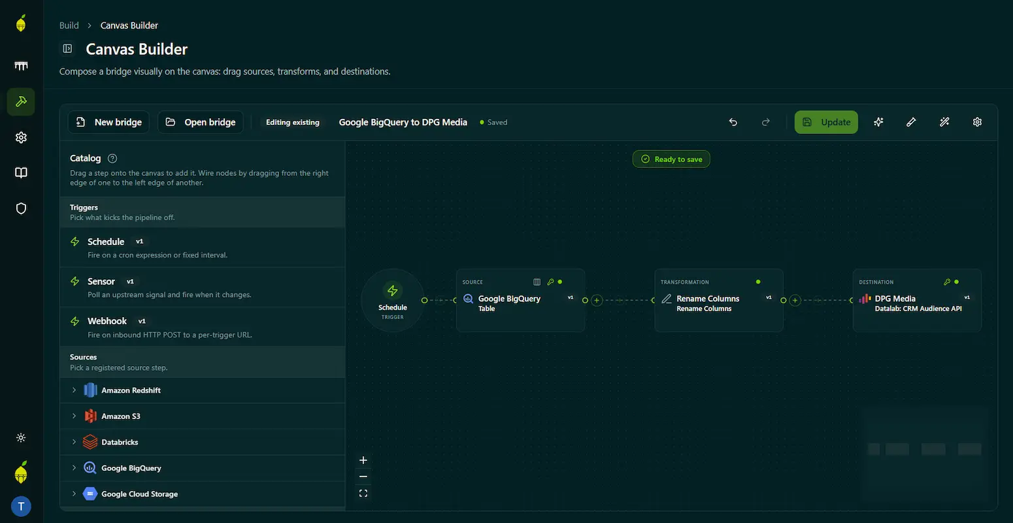Click the magic wand icon in toolbar
The width and height of the screenshot is (1013, 523).
[944, 122]
